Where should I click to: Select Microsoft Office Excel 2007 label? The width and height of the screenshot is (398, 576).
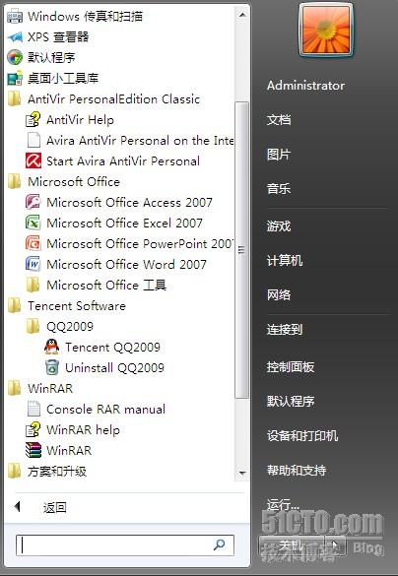point(124,223)
